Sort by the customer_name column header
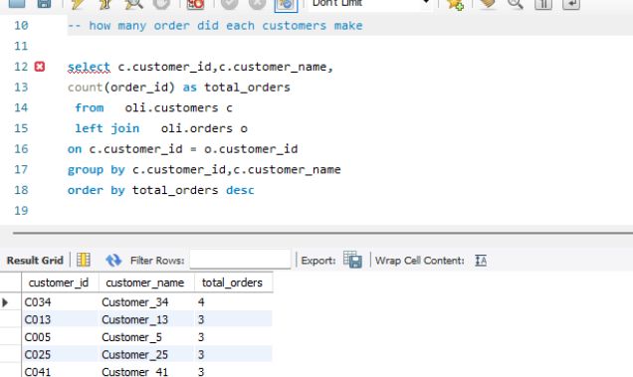 [146, 283]
